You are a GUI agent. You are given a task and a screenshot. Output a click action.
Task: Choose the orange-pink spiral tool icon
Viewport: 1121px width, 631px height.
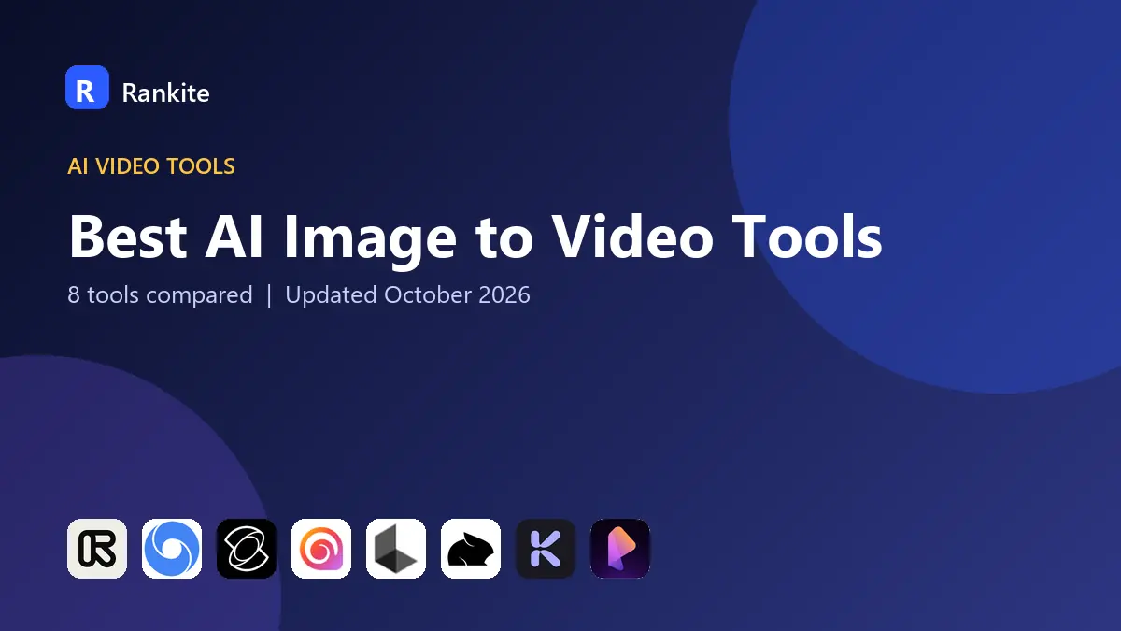(321, 549)
